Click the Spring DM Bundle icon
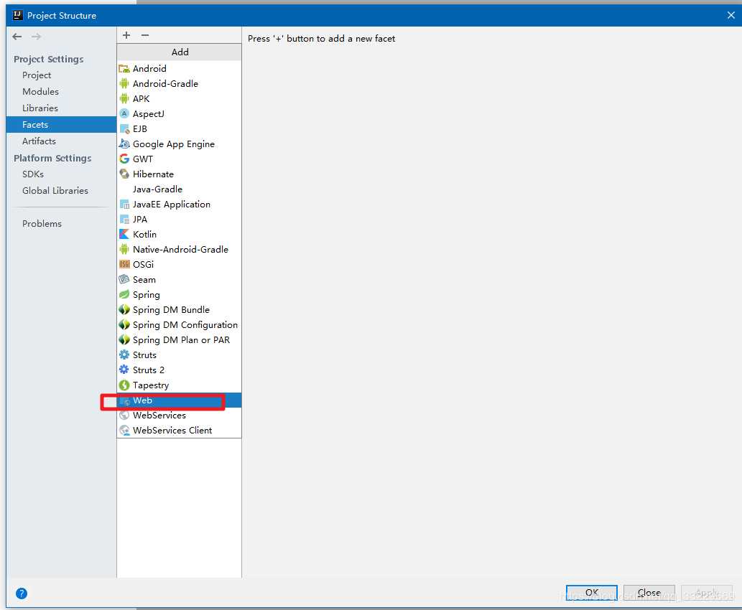The image size is (742, 610). coord(124,310)
